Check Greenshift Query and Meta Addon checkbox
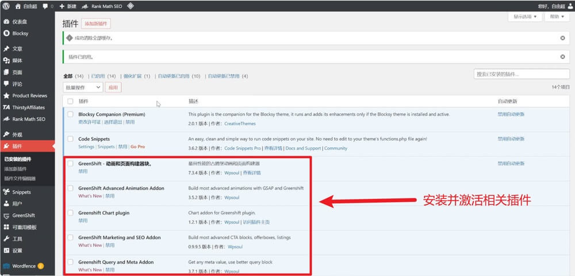Viewport: 575px width, 276px height. [70, 262]
